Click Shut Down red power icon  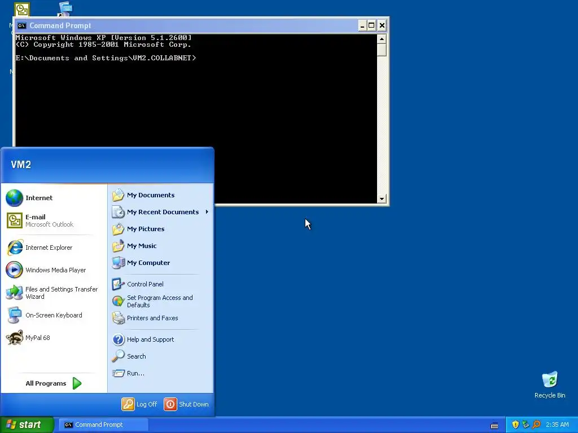point(170,404)
